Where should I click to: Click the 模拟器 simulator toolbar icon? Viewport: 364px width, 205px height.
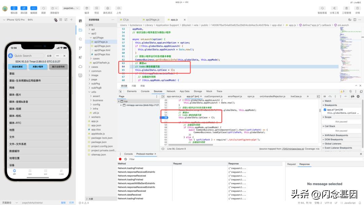tap(14, 8)
